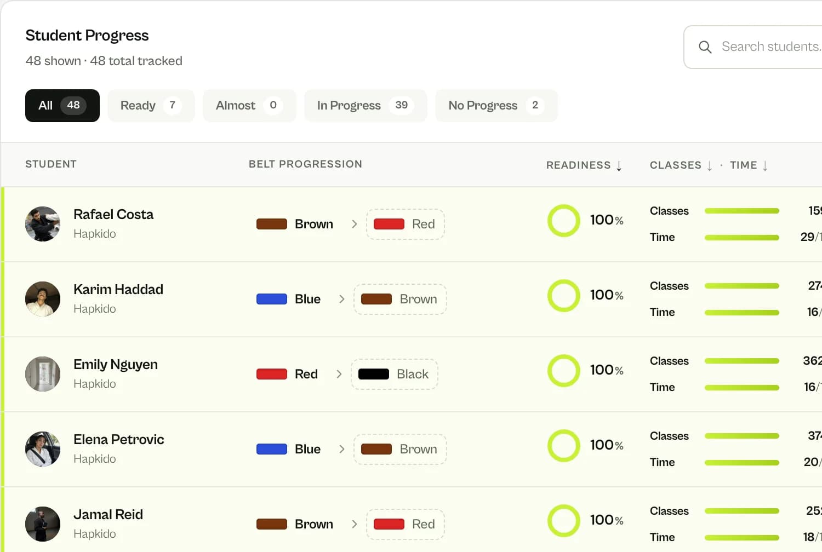Click Karim Haddad's next Brown belt badge
This screenshot has width=822, height=552.
pos(400,300)
